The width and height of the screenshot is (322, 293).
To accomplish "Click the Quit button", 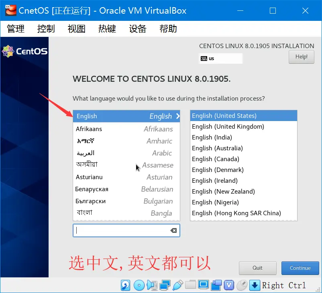I will point(257,268).
